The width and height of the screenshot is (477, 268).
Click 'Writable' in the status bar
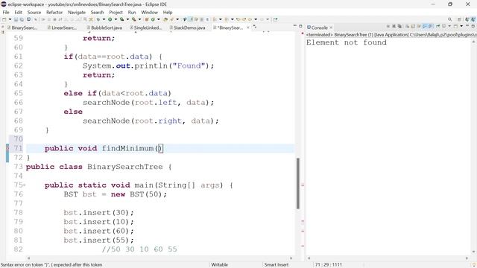(x=219, y=265)
